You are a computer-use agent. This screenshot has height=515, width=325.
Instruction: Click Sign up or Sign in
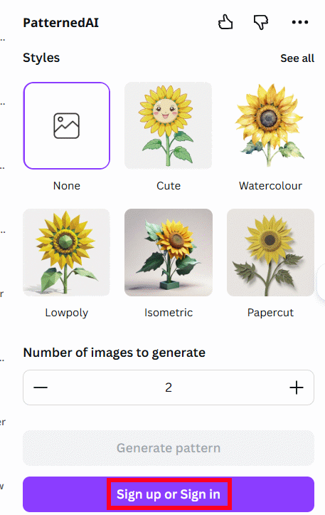[169, 494]
